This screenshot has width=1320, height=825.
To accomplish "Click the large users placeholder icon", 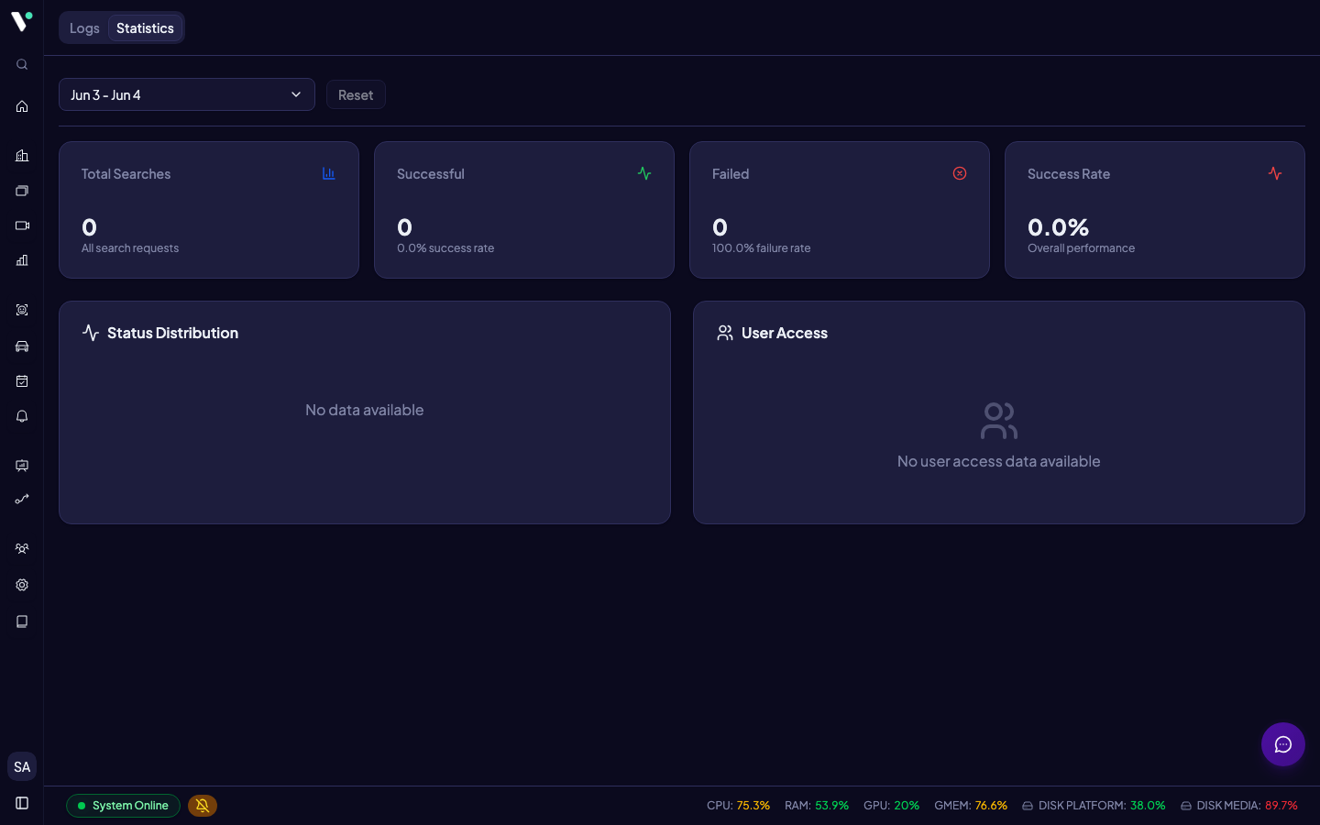I will click(999, 421).
